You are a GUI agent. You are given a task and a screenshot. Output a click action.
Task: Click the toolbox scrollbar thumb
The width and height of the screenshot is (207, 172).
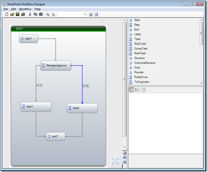coord(201,33)
